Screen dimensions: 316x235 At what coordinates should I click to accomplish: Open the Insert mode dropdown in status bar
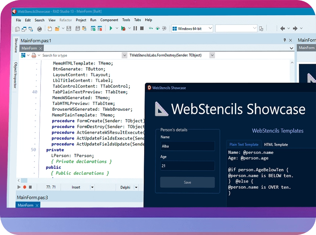tap(92, 187)
